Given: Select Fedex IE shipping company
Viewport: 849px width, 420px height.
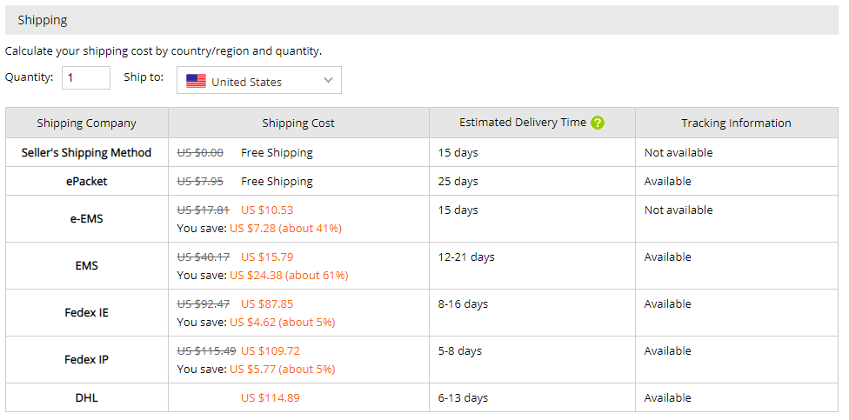Looking at the screenshot, I should [x=87, y=313].
